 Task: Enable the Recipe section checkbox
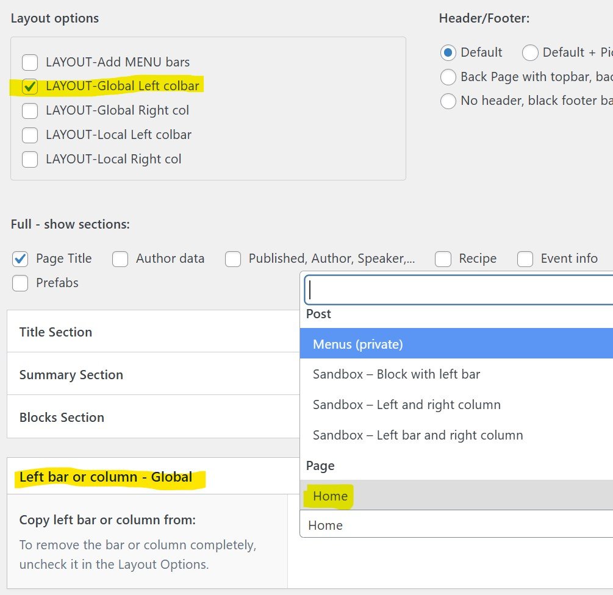[443, 259]
